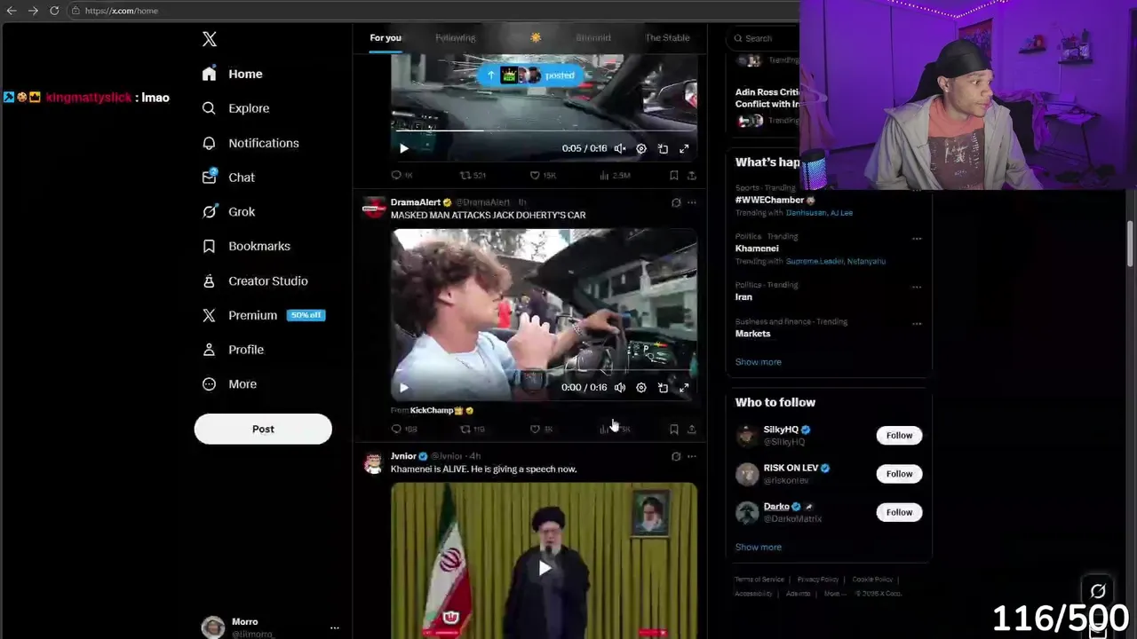
Task: Seek the top video progress bar
Action: 544,130
